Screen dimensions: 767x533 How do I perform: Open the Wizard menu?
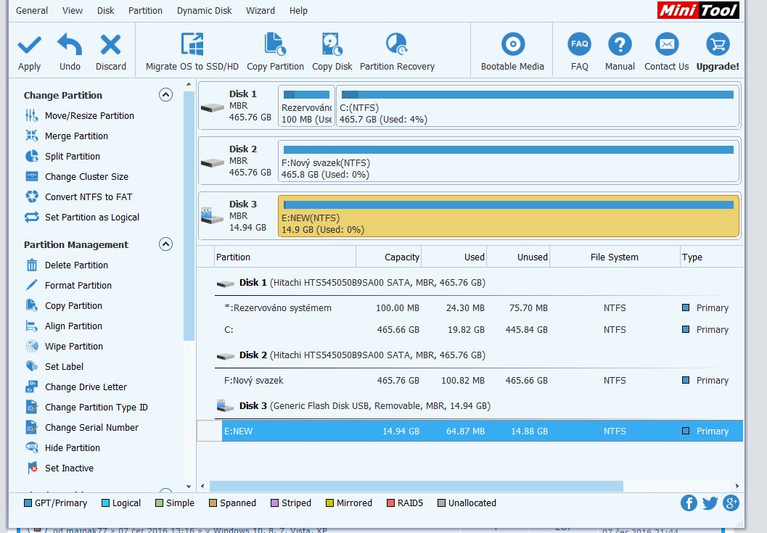(x=260, y=10)
